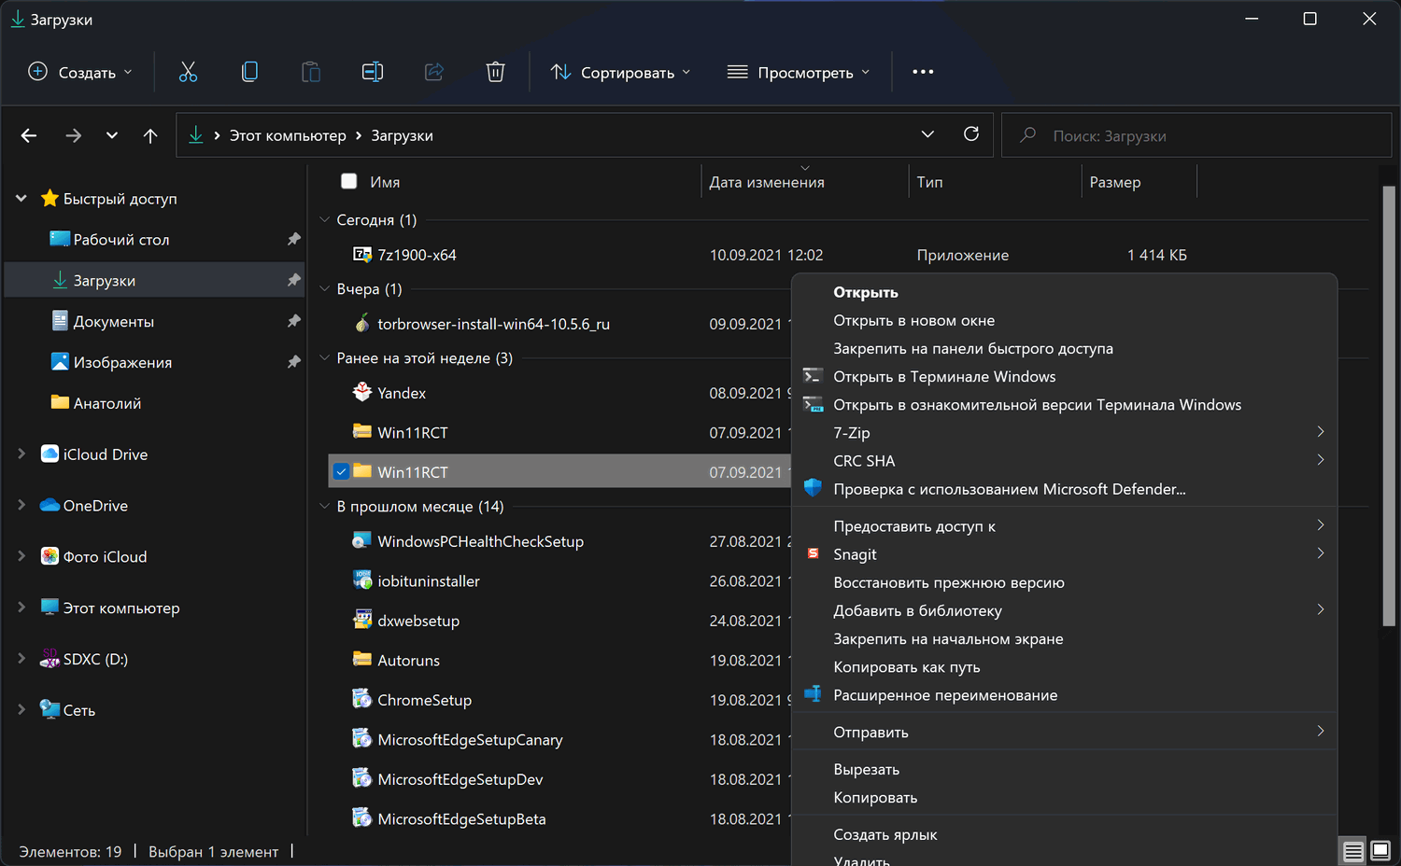Click the vertical scrollbar of file list
The height and width of the screenshot is (866, 1401).
(x=1388, y=406)
